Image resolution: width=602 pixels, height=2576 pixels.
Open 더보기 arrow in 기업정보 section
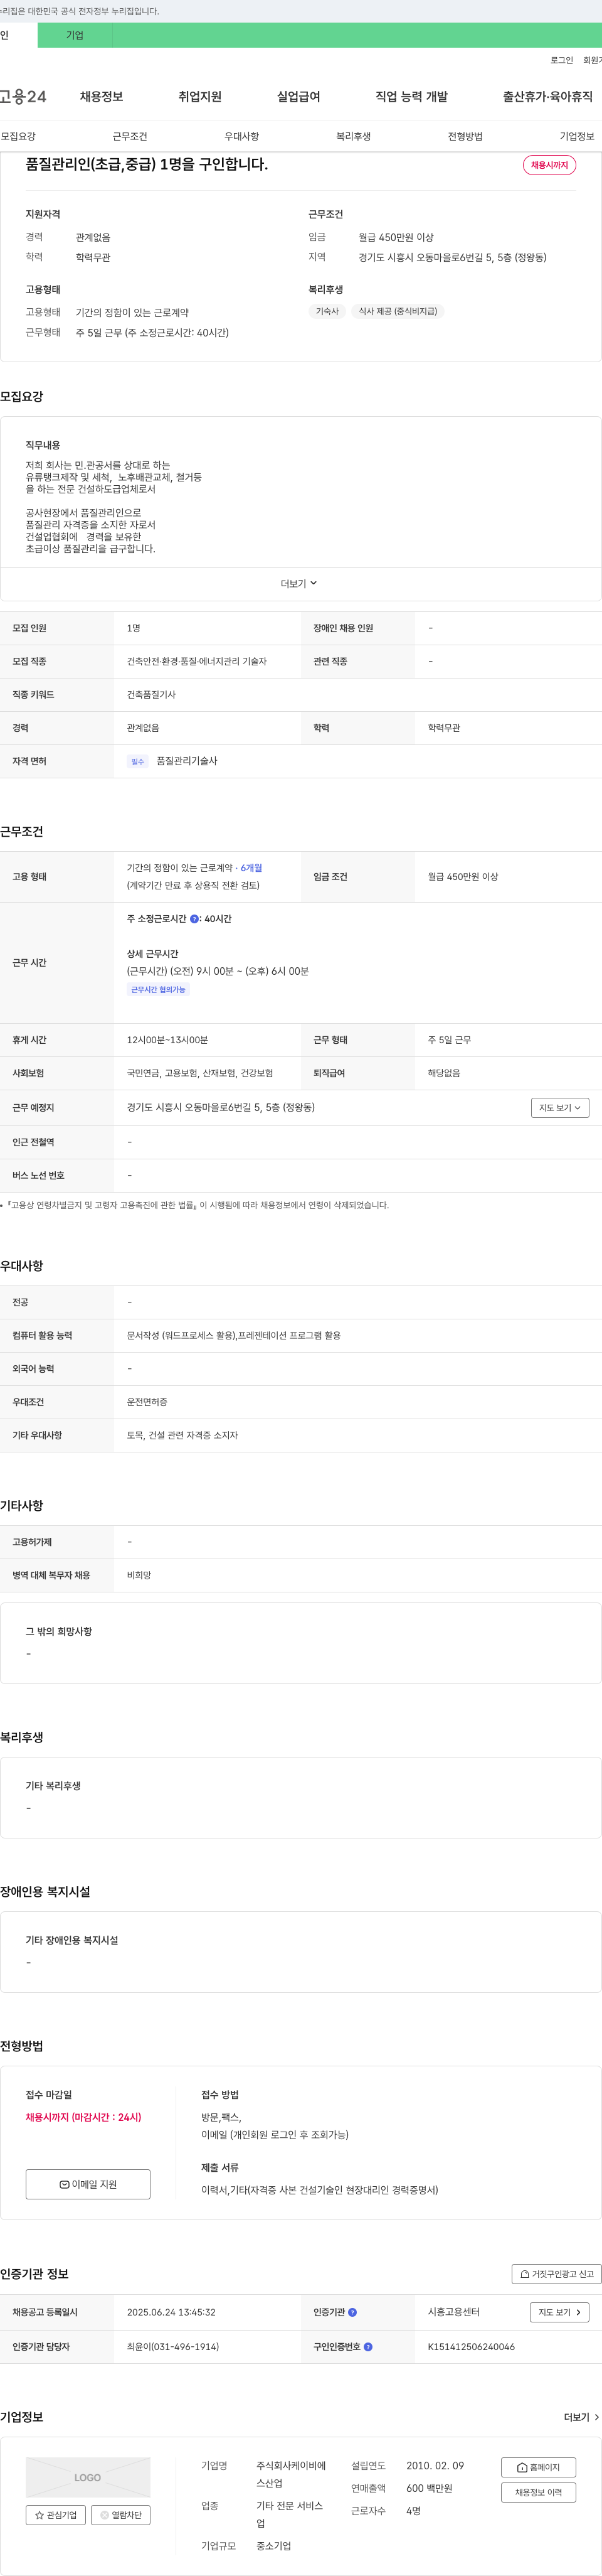click(582, 2417)
